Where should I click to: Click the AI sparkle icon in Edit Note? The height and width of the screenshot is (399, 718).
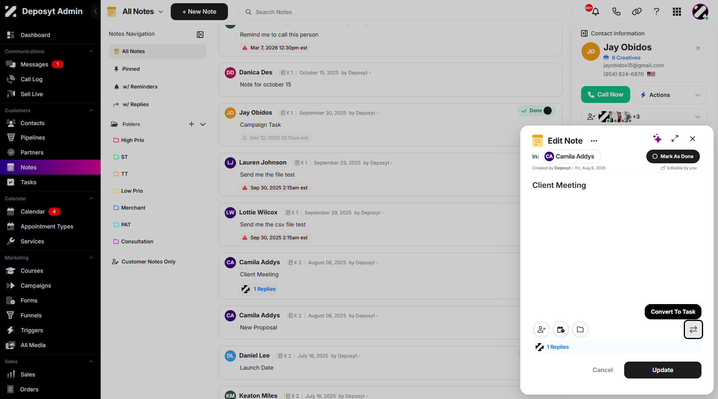coord(657,139)
